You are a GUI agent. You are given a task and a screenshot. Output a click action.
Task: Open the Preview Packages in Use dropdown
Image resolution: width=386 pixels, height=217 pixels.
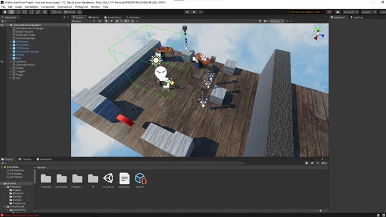[x=307, y=12]
